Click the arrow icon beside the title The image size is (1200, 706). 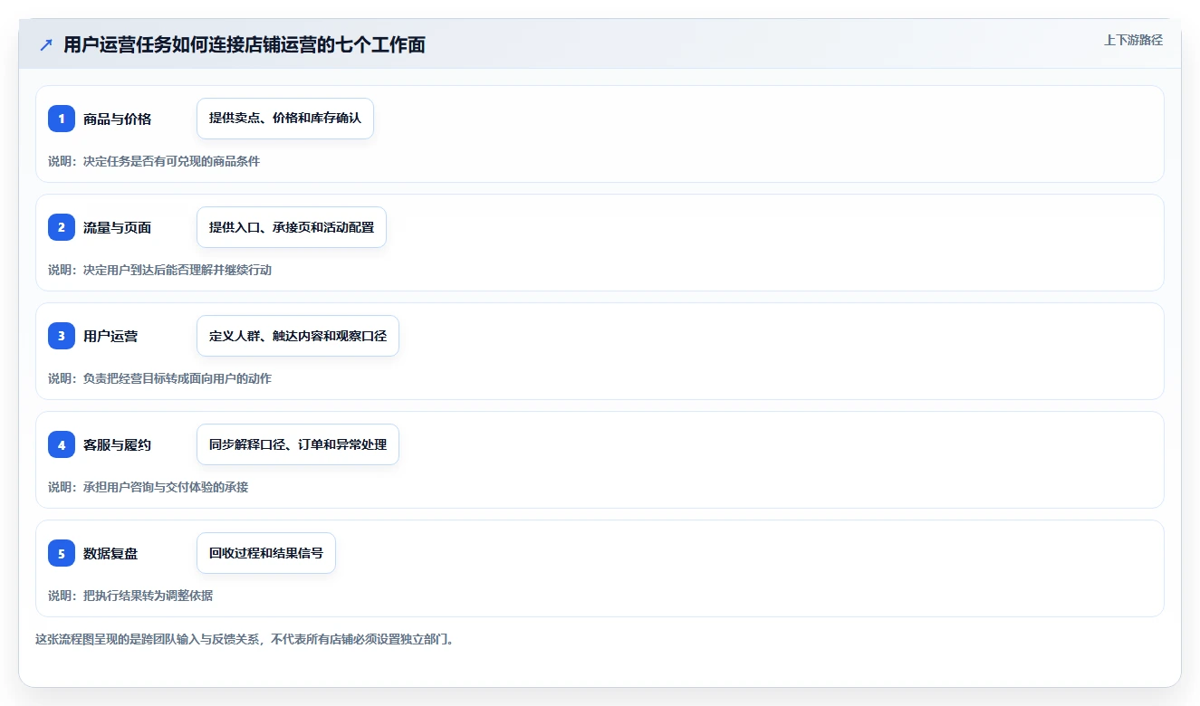pos(46,45)
